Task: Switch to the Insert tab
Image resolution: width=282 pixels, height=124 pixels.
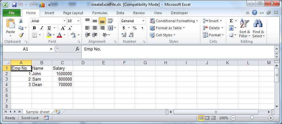Action: 49,13
